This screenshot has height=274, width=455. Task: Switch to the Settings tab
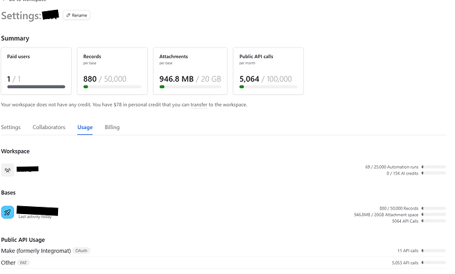11,127
